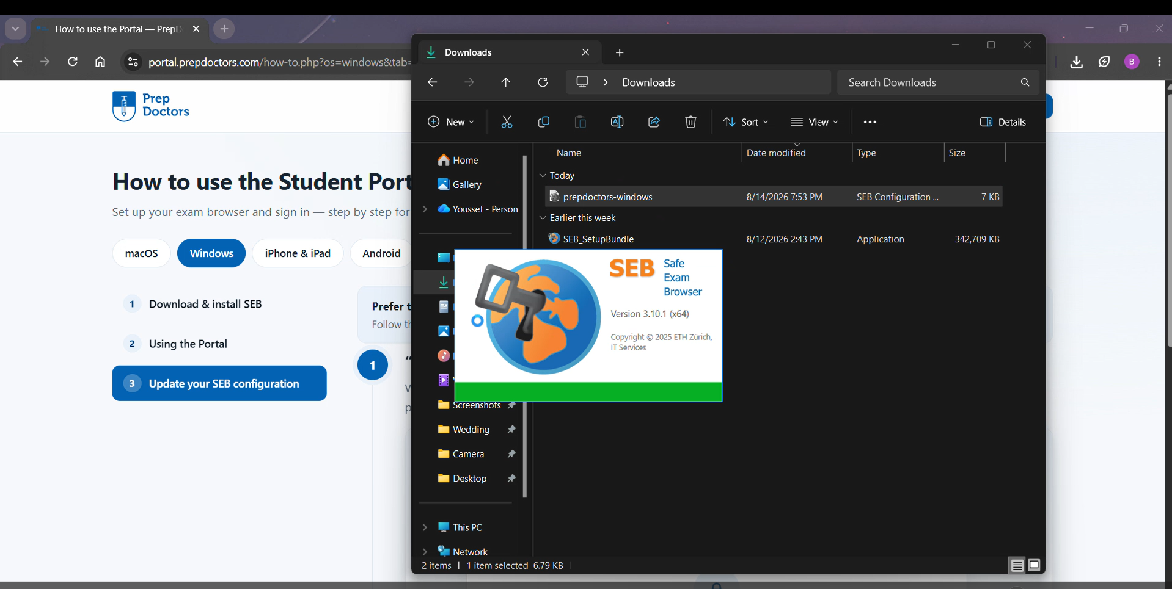Click the site information icon in address bar
This screenshot has width=1172, height=589.
[133, 62]
